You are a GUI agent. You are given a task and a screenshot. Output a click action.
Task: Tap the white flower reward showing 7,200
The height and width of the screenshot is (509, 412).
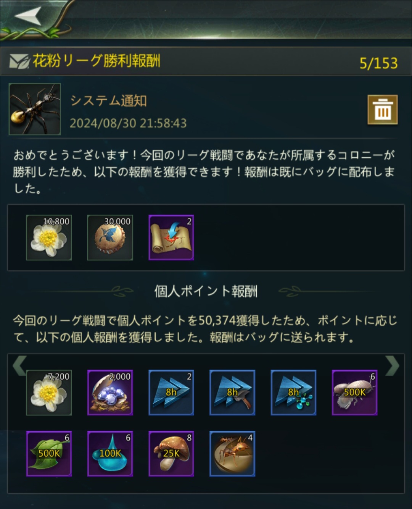(x=49, y=393)
